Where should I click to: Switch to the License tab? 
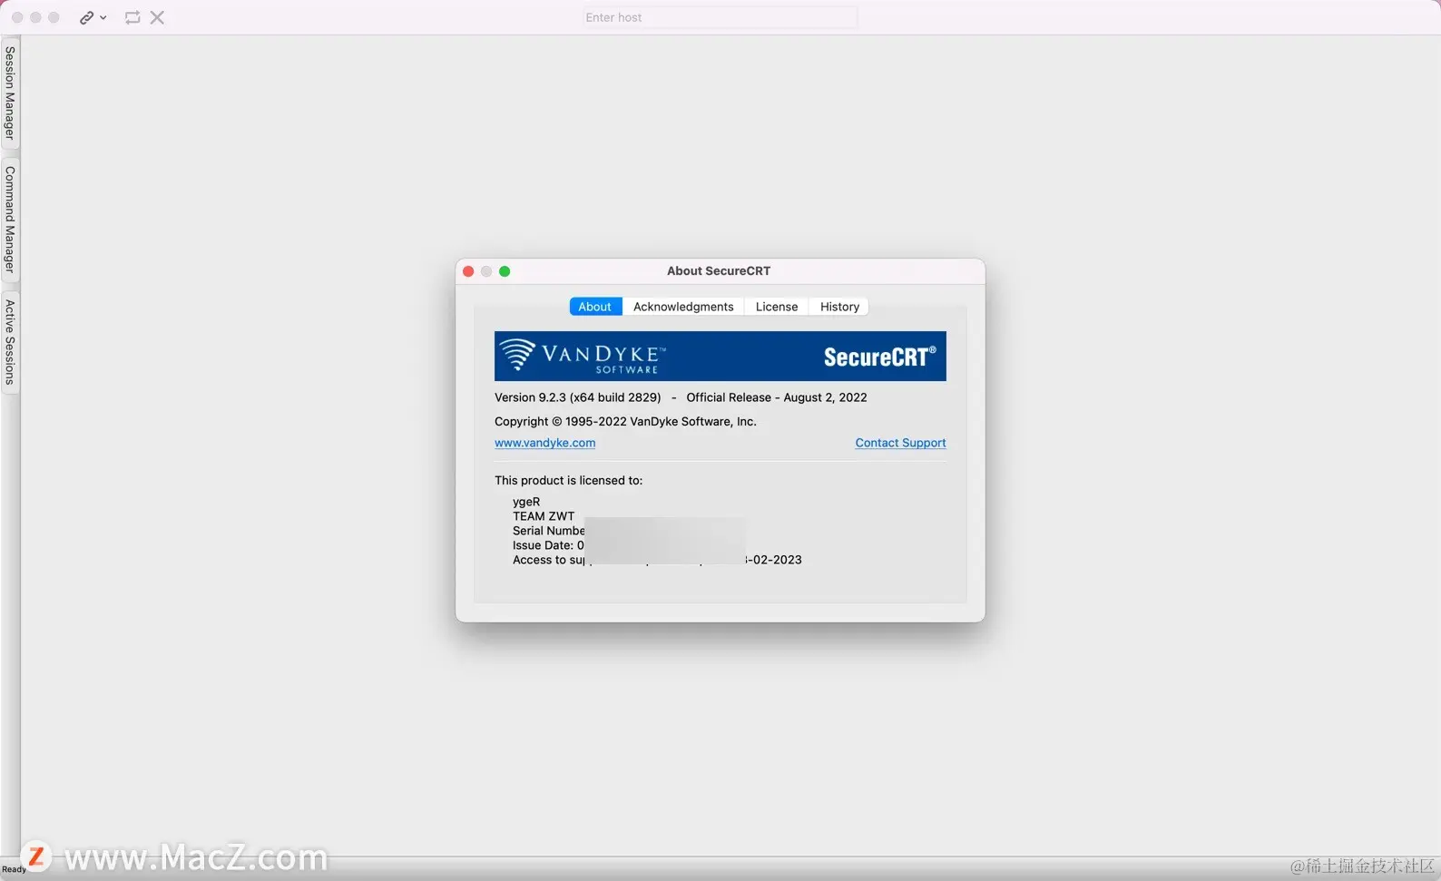[x=777, y=307]
